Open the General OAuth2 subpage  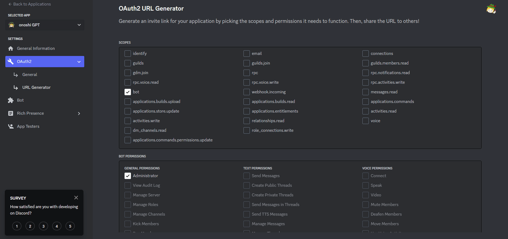coord(30,75)
